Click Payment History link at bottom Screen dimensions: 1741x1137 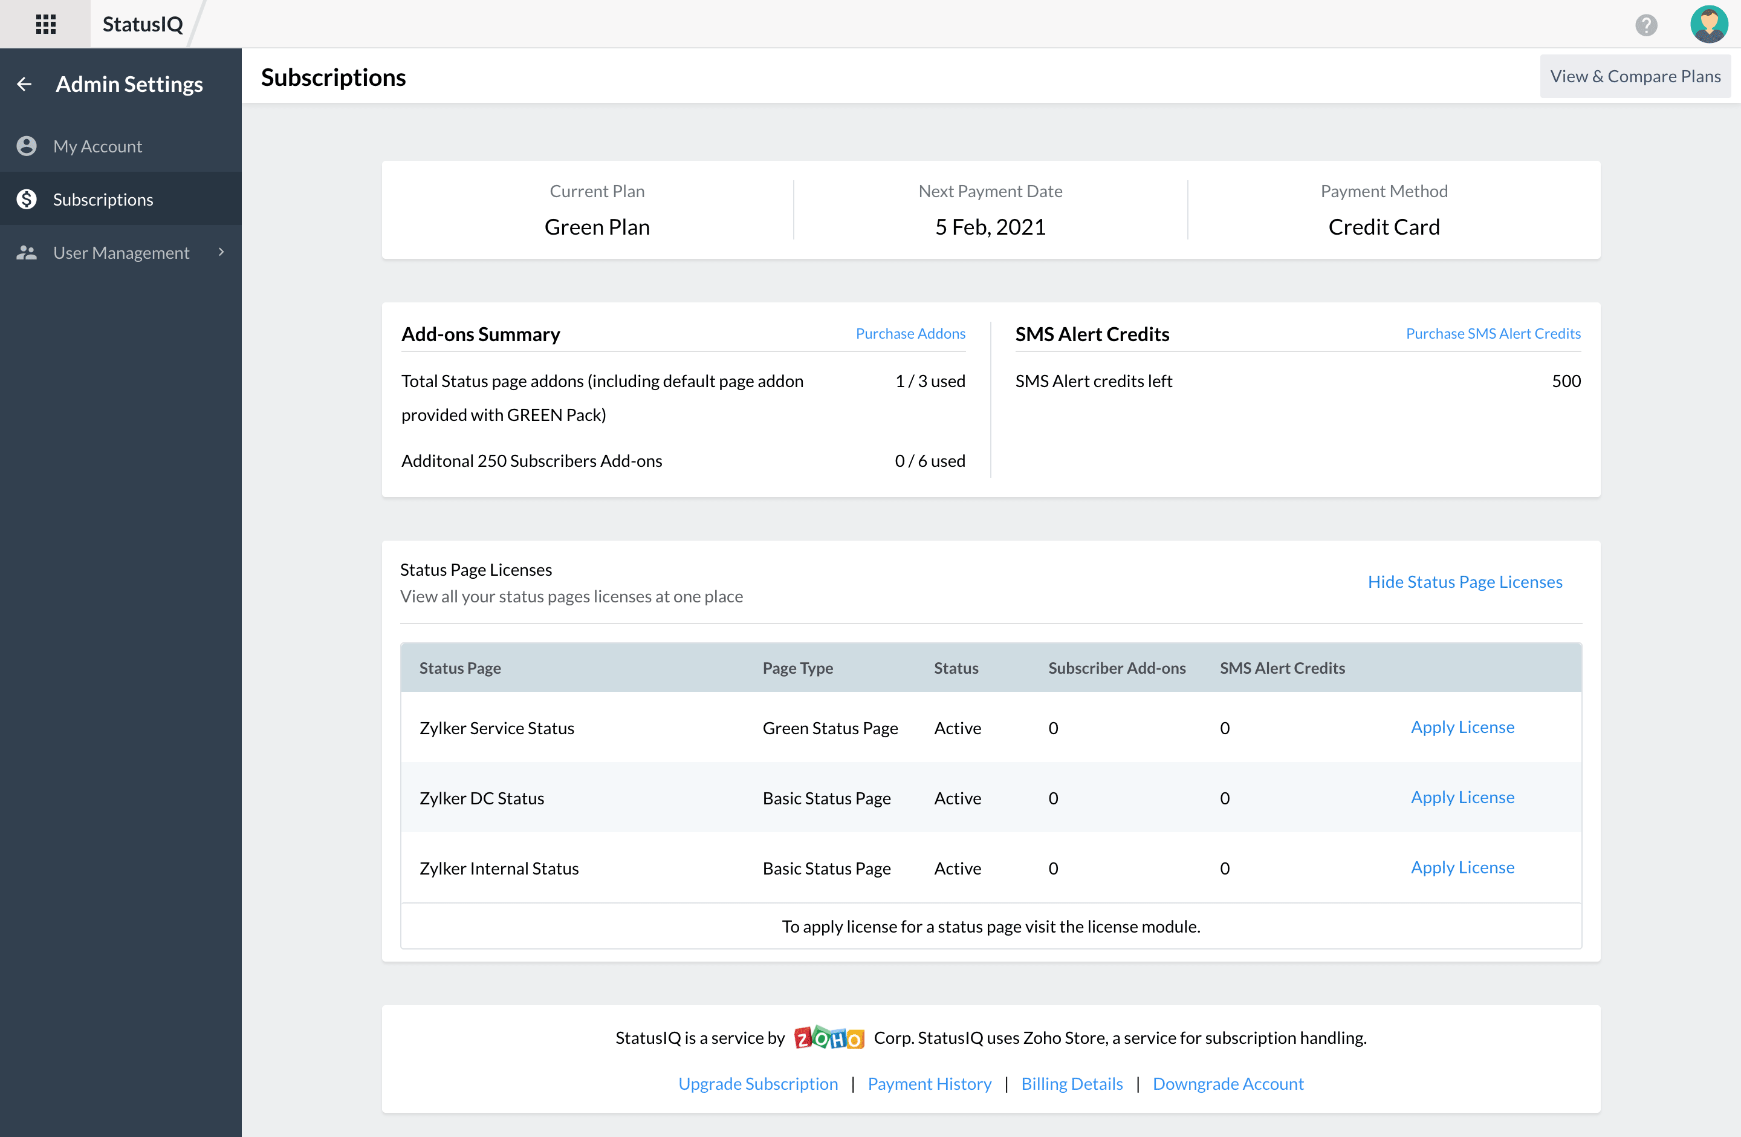[932, 1083]
